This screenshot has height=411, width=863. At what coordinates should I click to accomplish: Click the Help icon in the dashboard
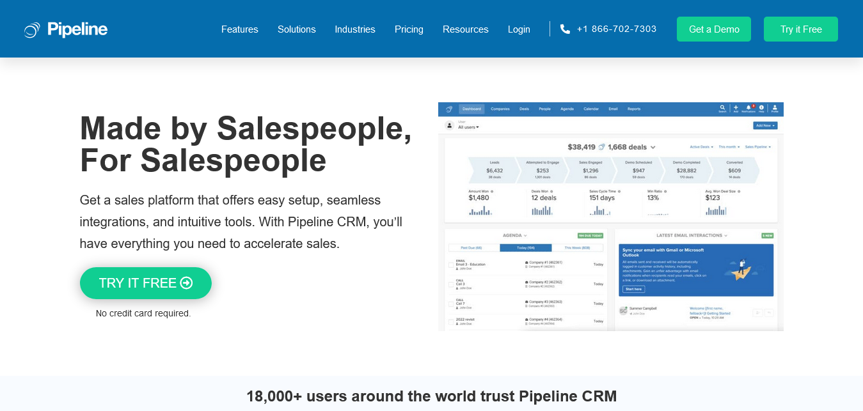click(761, 109)
